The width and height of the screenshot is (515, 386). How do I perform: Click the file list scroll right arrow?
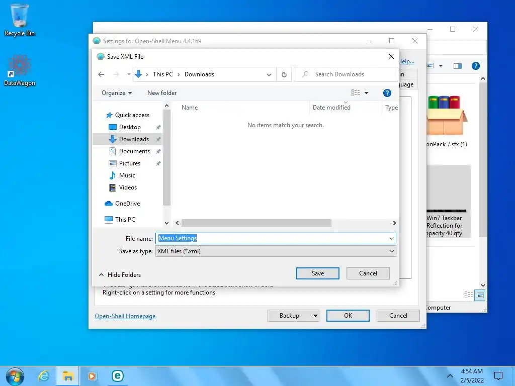tap(394, 223)
